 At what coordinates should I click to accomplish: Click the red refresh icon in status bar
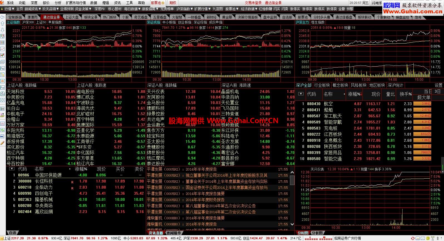(413, 238)
